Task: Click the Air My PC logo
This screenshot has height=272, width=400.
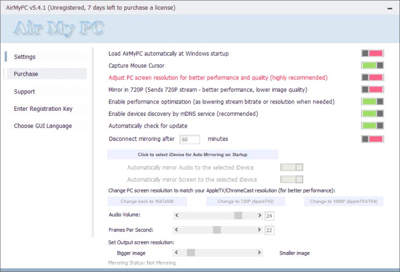Action: (x=59, y=28)
